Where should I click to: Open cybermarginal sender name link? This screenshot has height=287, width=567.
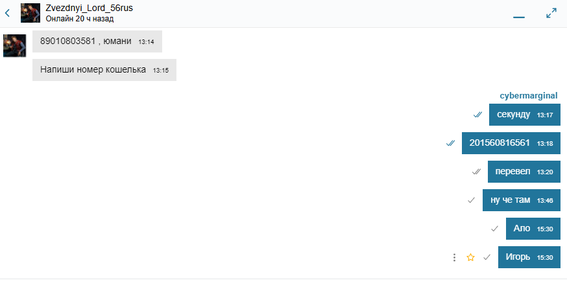529,95
